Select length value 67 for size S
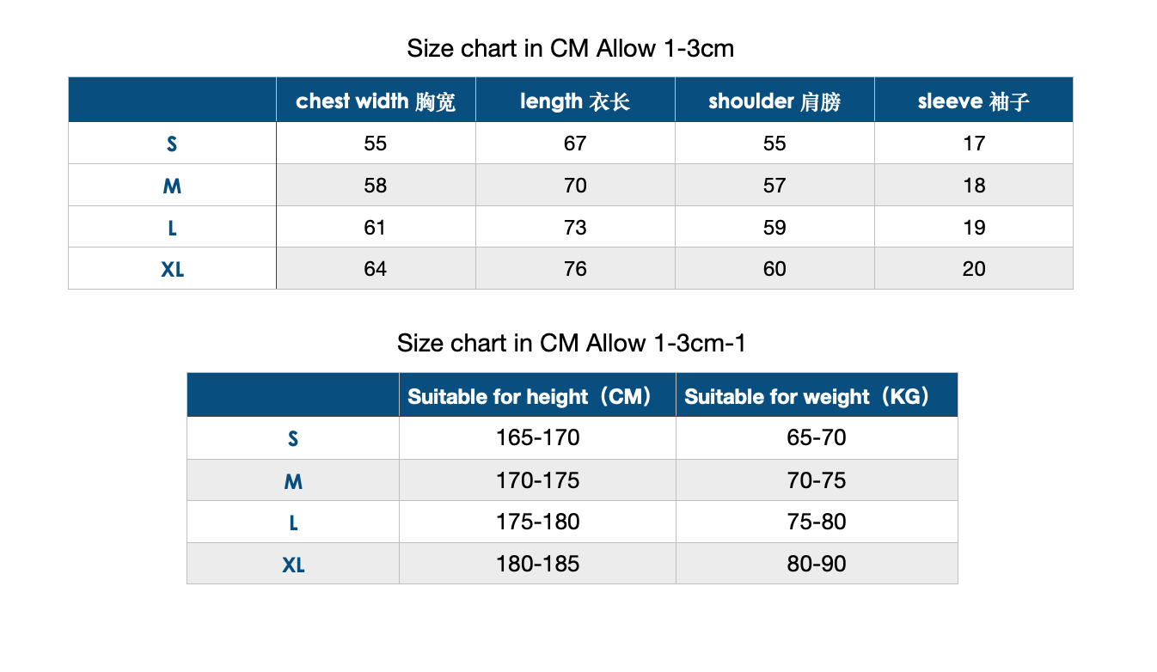 pyautogui.click(x=575, y=144)
